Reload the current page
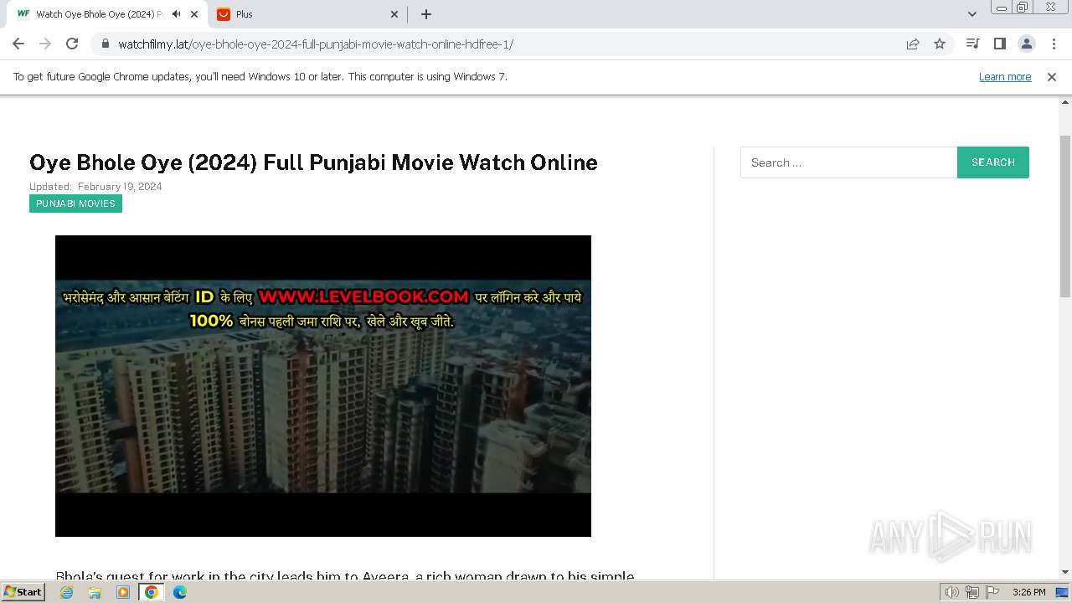Viewport: 1072px width, 603px height. coord(72,44)
